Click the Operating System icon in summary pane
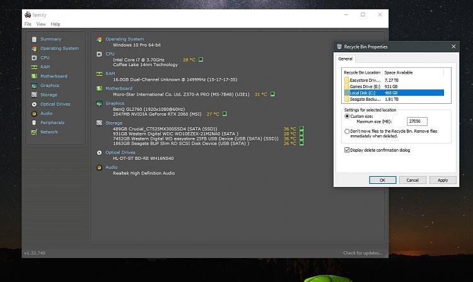473x282 pixels. click(x=99, y=39)
